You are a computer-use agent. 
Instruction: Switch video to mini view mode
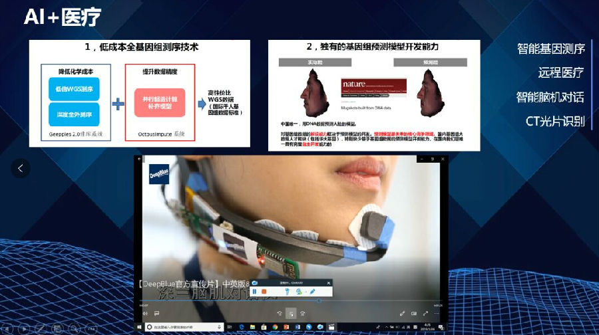pos(414,313)
